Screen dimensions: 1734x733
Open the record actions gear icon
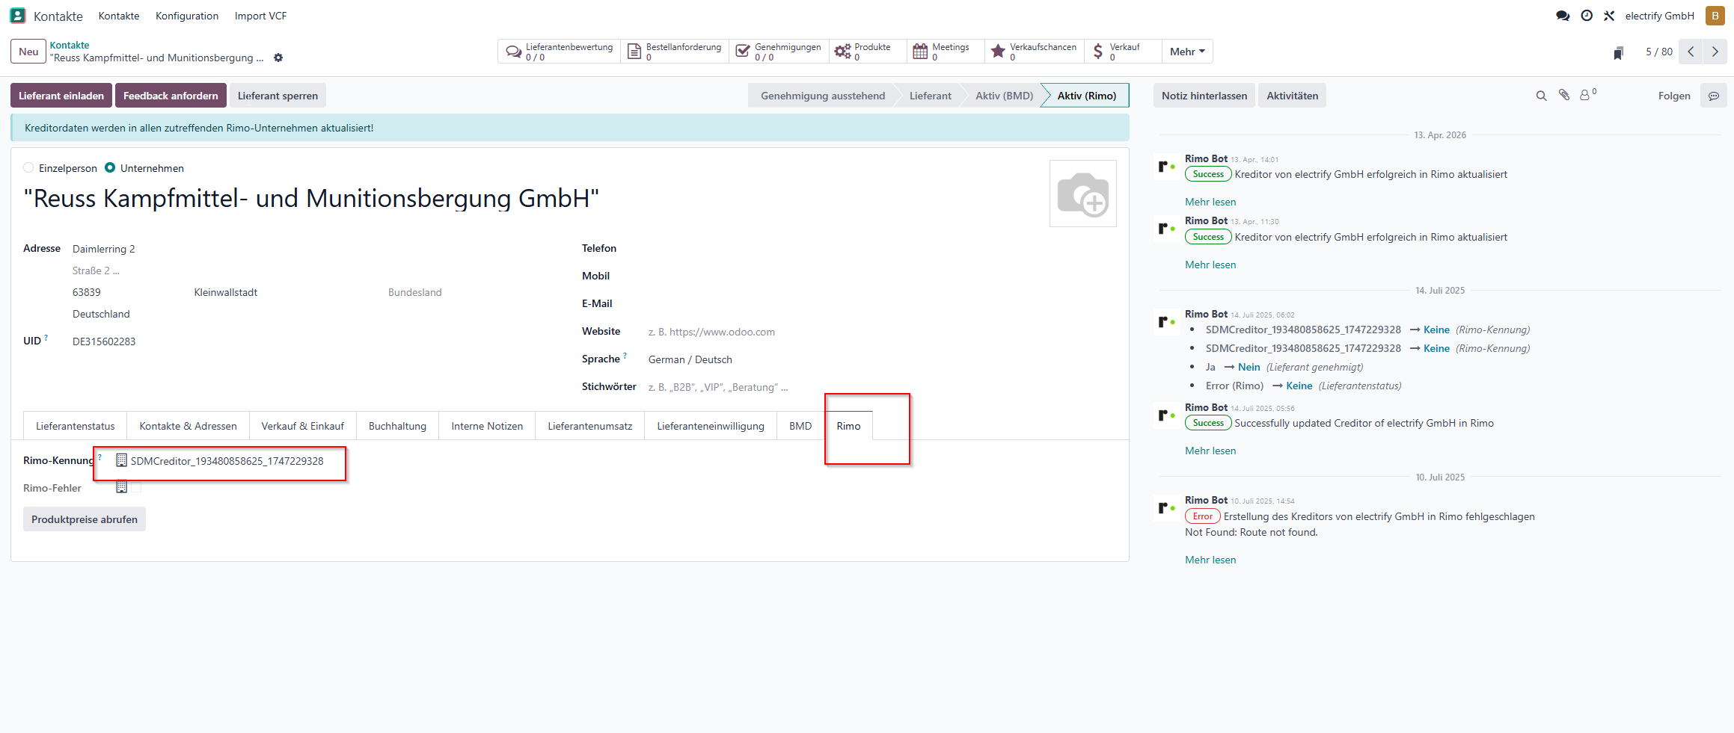(x=278, y=58)
